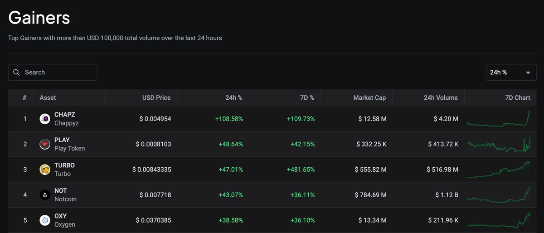Screen dimensions: 544x233
Task: Open the TURBO 7D sparkline chart
Action: (499, 170)
